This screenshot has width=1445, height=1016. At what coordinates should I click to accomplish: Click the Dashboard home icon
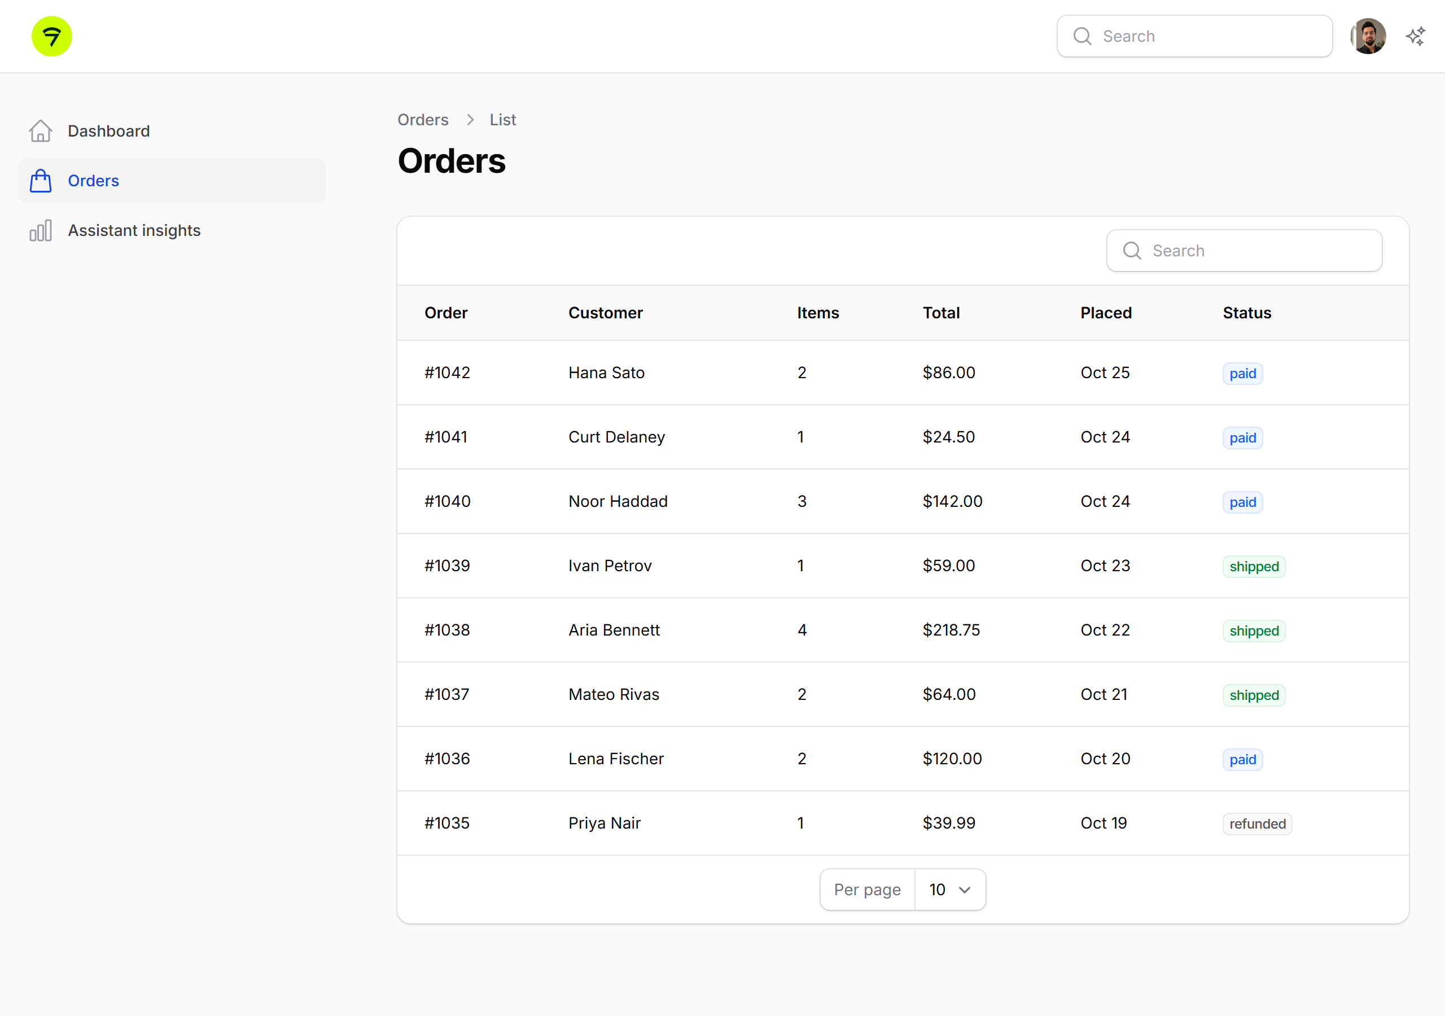pos(40,131)
